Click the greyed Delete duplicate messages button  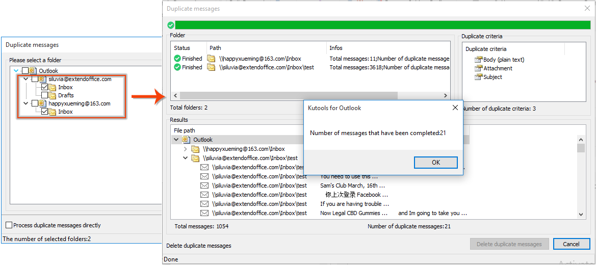pyautogui.click(x=509, y=244)
